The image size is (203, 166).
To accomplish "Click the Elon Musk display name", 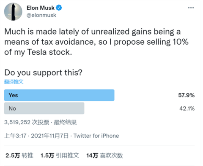I will (41, 8).
